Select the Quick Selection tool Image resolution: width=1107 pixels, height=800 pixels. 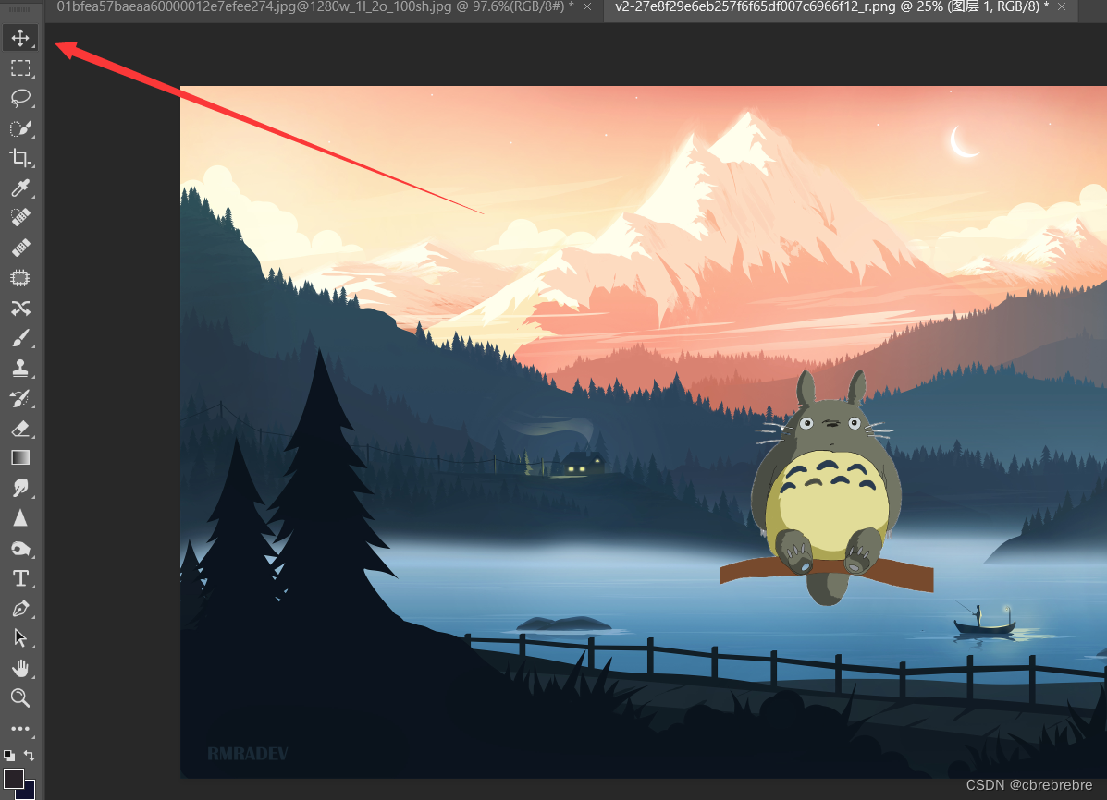tap(20, 128)
